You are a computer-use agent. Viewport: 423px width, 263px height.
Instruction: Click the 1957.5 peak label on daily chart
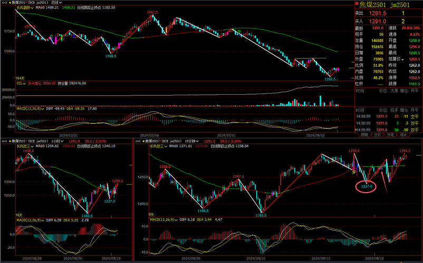click(x=152, y=12)
